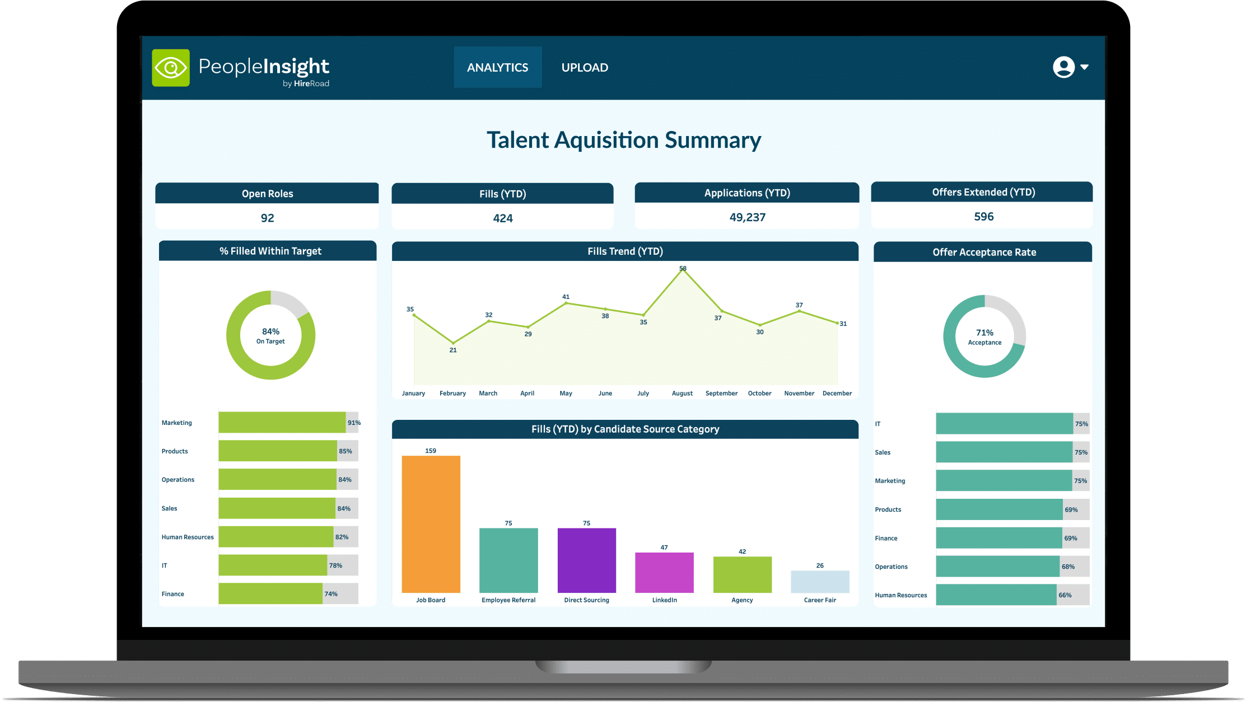The image size is (1246, 702).
Task: Select the Offers Extended (YTD) card header
Action: [x=983, y=192]
